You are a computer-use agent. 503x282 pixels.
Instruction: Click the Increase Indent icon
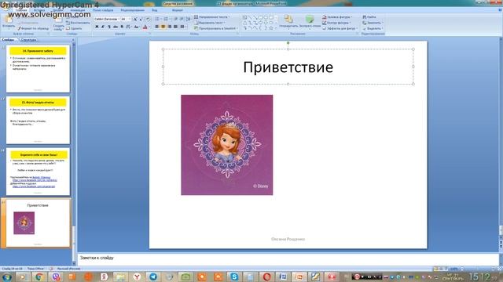182,19
